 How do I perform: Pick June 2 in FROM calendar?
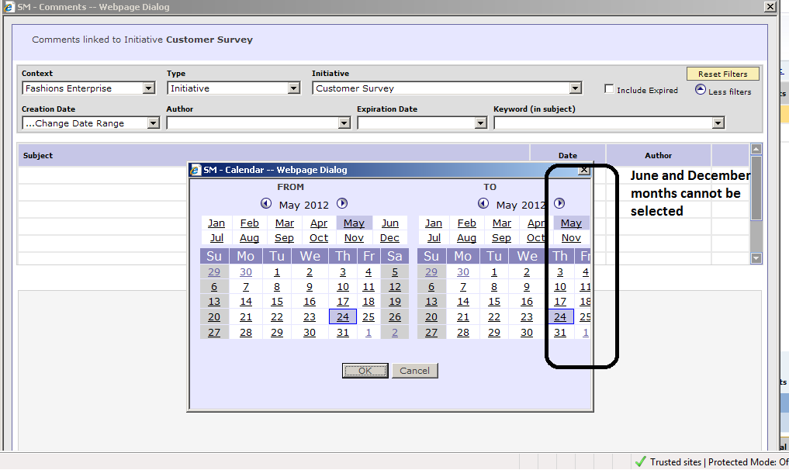395,333
